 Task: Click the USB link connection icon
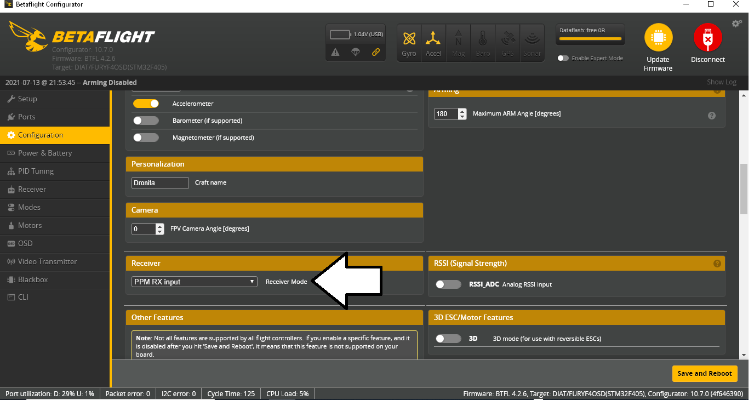tap(376, 53)
